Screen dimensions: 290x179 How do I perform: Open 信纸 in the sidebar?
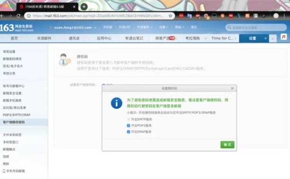6,156
